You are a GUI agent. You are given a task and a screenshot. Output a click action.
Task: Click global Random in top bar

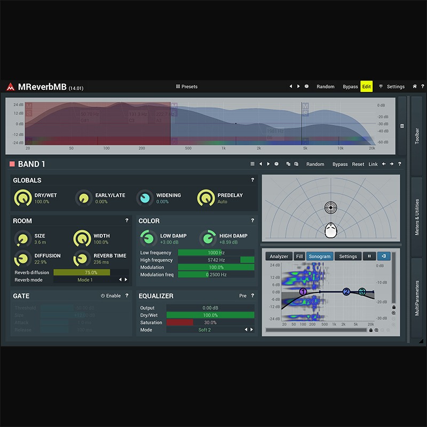click(x=326, y=86)
